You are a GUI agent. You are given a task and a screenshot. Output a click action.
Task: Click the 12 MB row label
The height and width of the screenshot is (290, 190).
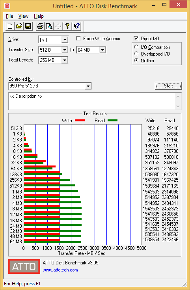tap(16, 214)
